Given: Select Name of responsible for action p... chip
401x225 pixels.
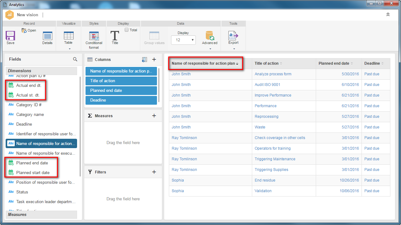Looking at the screenshot, I should (121, 71).
